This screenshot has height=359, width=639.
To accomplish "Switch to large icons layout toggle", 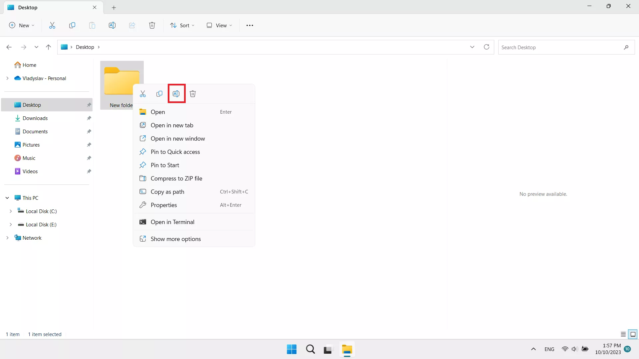I will pos(633,334).
